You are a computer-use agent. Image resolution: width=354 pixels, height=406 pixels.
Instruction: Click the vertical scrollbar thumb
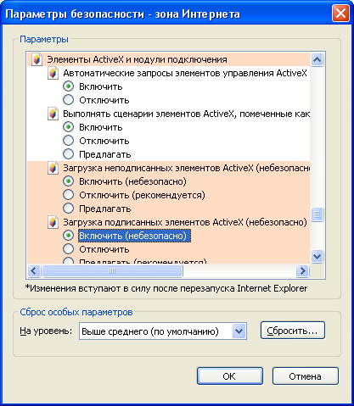point(317,214)
